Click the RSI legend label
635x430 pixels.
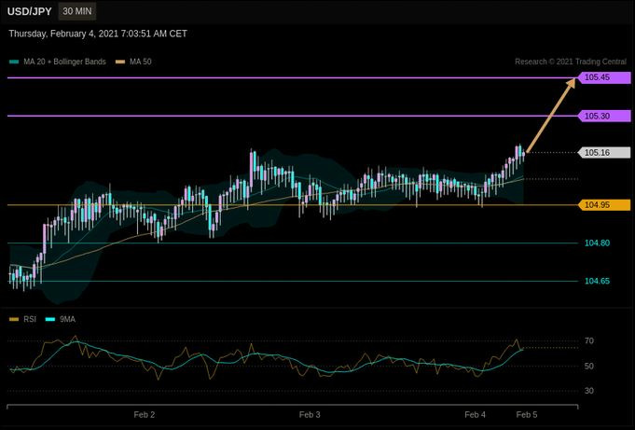click(30, 319)
